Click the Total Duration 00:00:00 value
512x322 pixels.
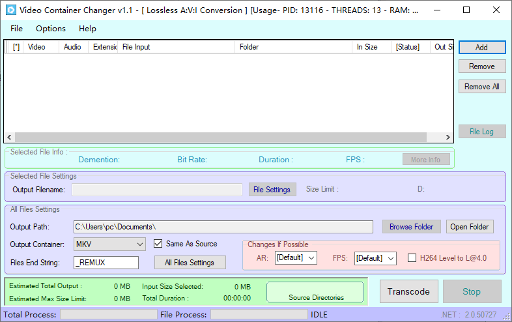pyautogui.click(x=237, y=298)
